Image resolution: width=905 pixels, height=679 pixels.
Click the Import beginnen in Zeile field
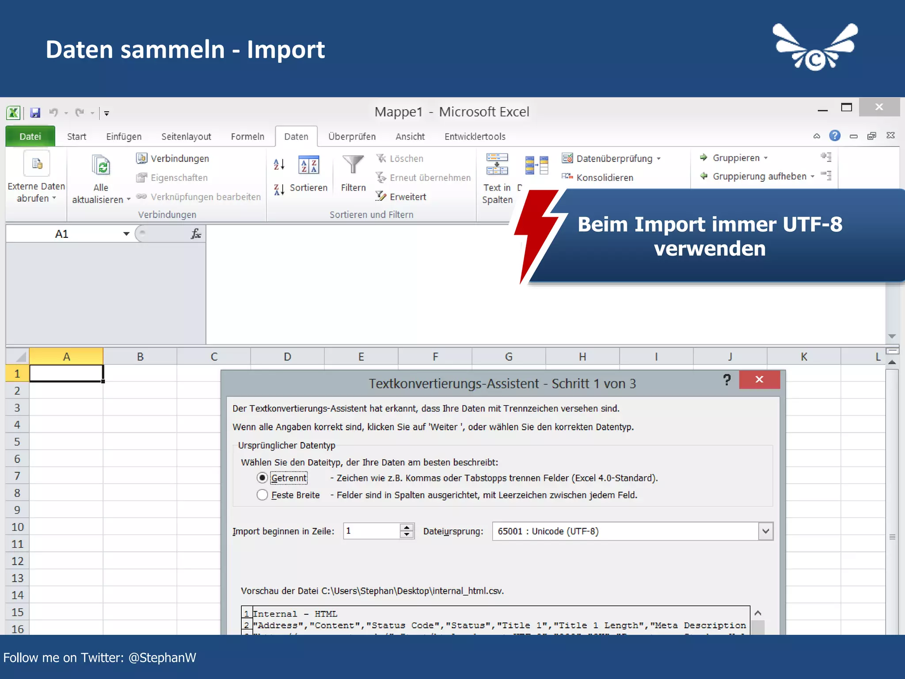372,531
